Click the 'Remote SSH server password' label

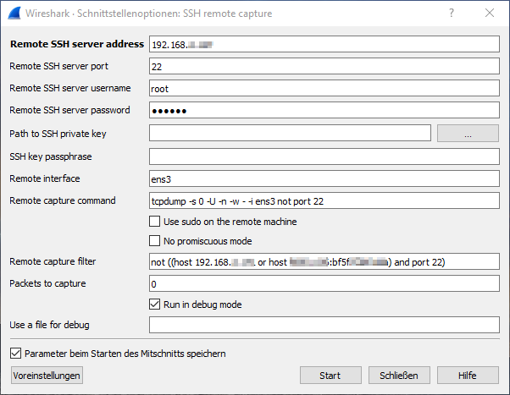pos(69,110)
